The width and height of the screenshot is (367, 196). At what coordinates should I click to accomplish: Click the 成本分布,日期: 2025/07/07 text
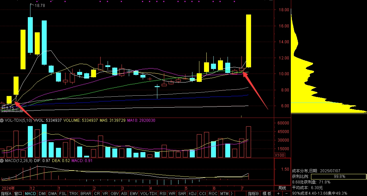(x=316, y=171)
